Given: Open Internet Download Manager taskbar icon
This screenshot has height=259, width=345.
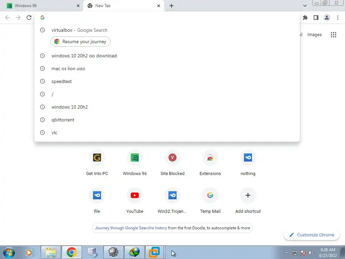Looking at the screenshot, I should click(x=134, y=252).
